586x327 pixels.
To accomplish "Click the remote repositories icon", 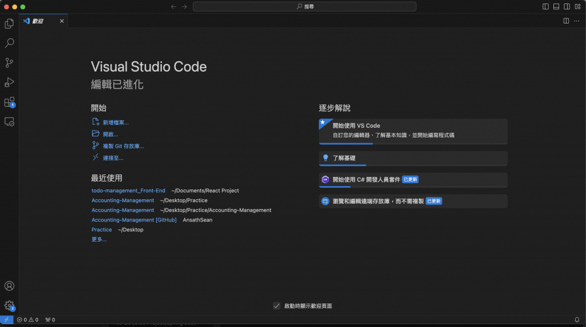I will click(x=325, y=201).
